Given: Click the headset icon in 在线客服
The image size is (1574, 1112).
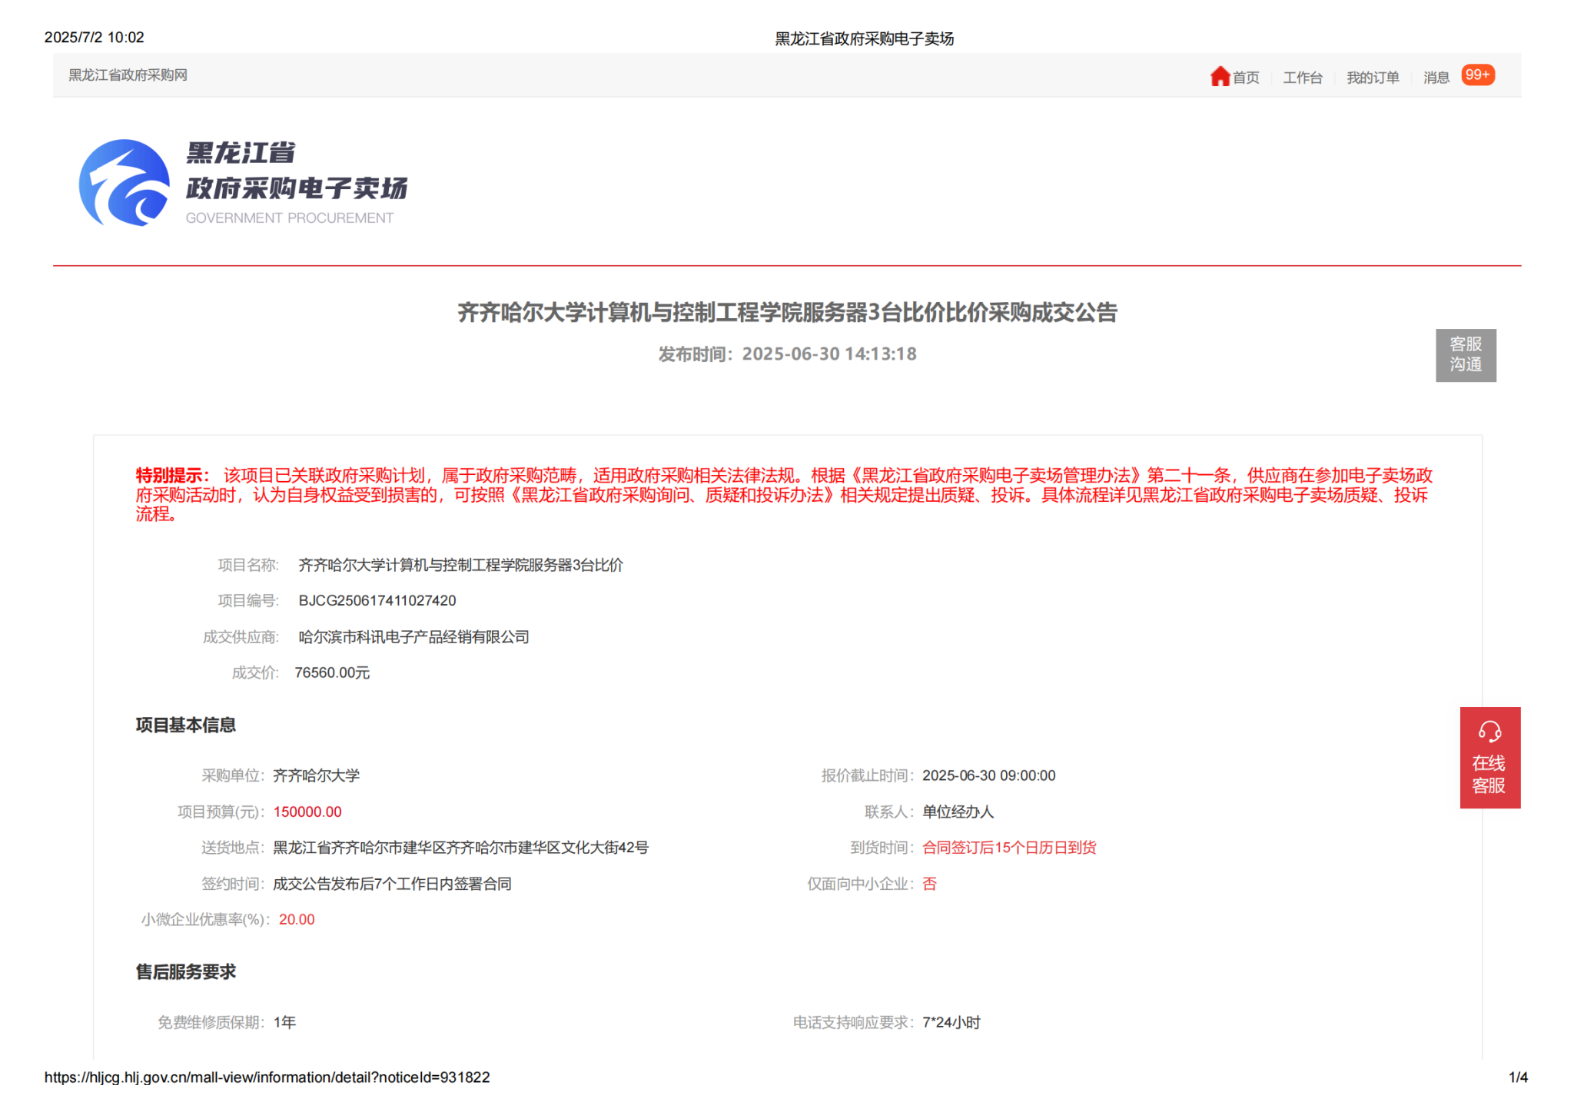Looking at the screenshot, I should [1489, 732].
